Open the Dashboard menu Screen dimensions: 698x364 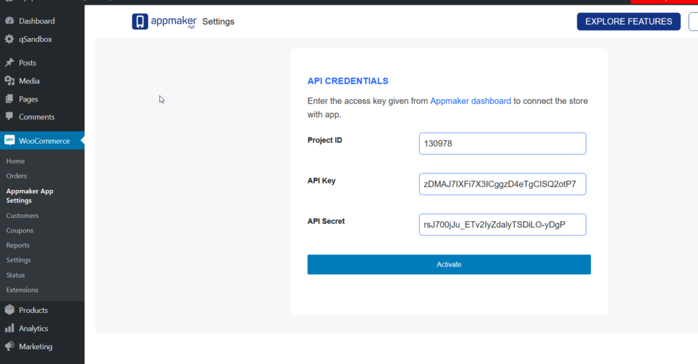37,21
